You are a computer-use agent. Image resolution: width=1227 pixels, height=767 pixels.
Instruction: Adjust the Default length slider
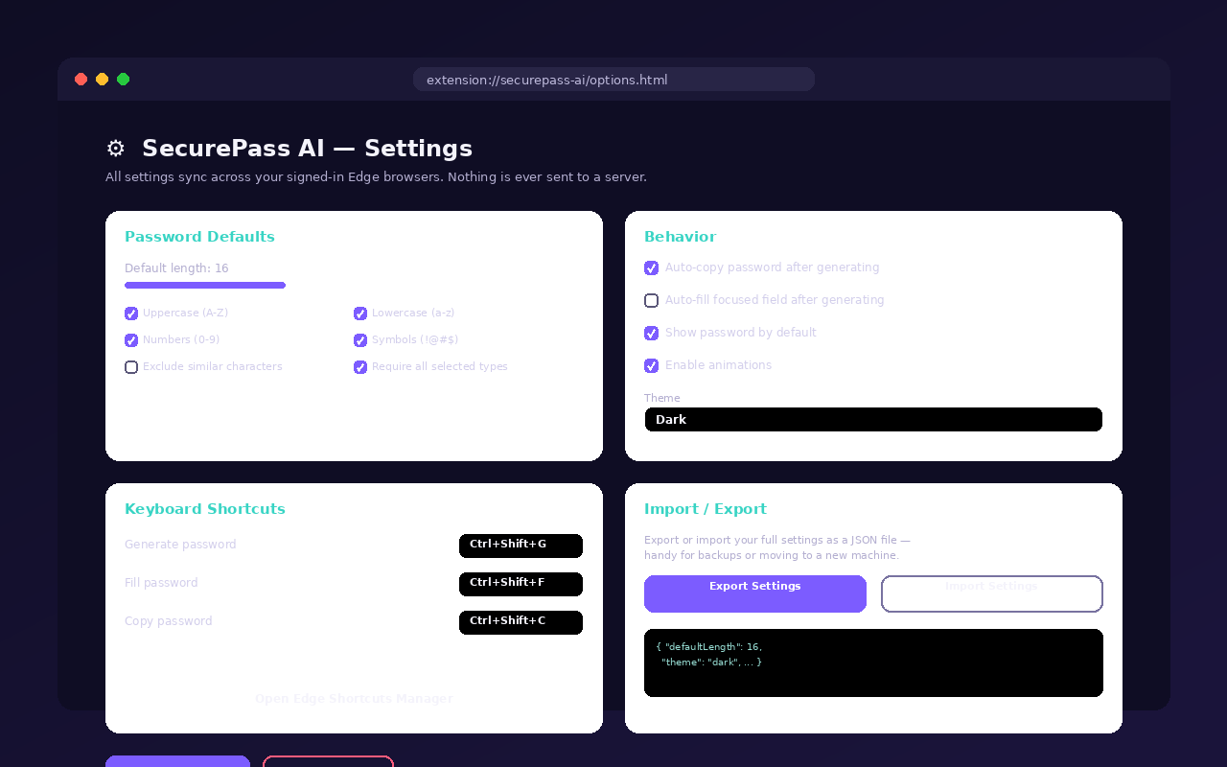pyautogui.click(x=205, y=285)
